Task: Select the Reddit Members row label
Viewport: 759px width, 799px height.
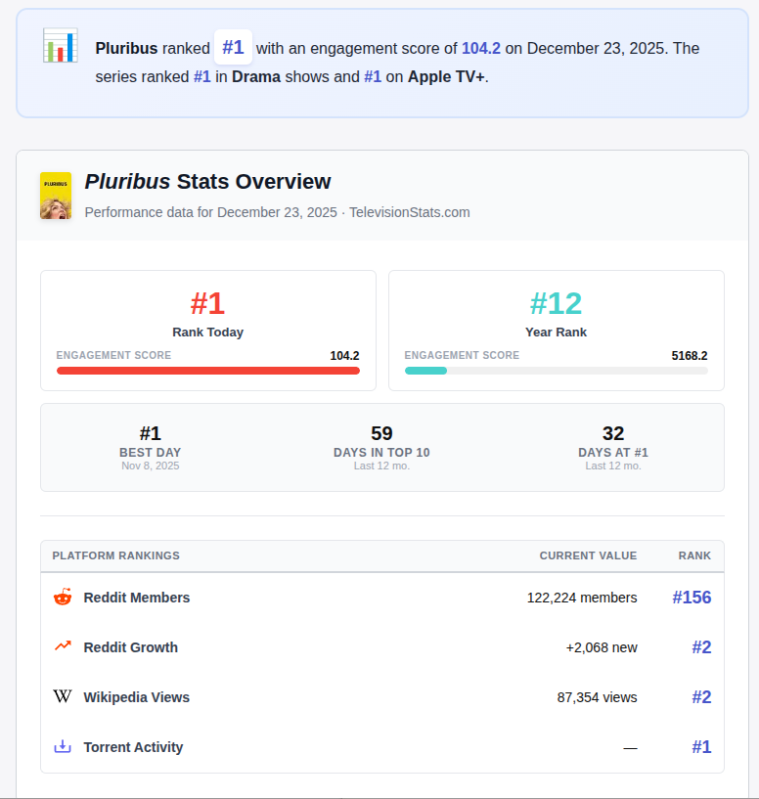Action: click(x=137, y=598)
